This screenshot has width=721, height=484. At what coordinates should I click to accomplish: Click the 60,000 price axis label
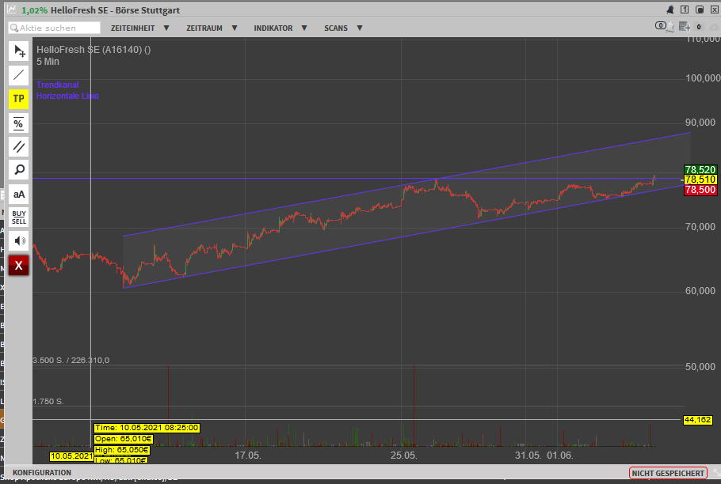(700, 291)
